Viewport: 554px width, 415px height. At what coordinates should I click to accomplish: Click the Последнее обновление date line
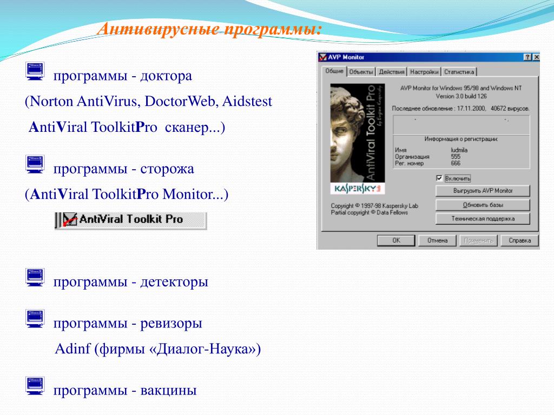click(461, 109)
